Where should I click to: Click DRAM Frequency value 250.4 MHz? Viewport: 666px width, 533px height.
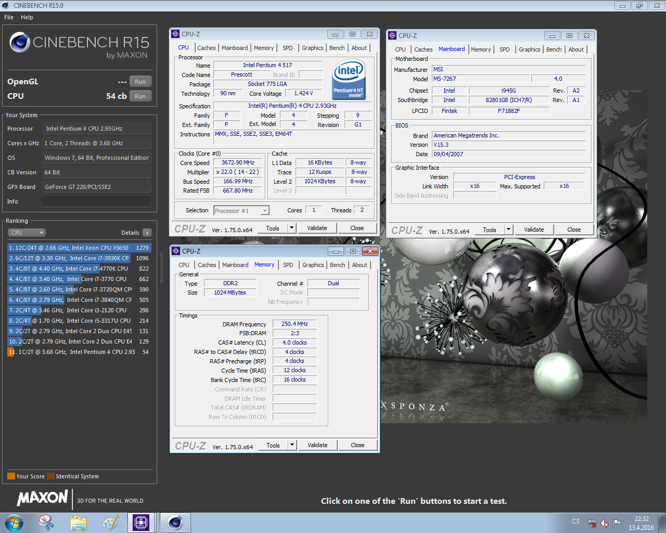pos(294,324)
